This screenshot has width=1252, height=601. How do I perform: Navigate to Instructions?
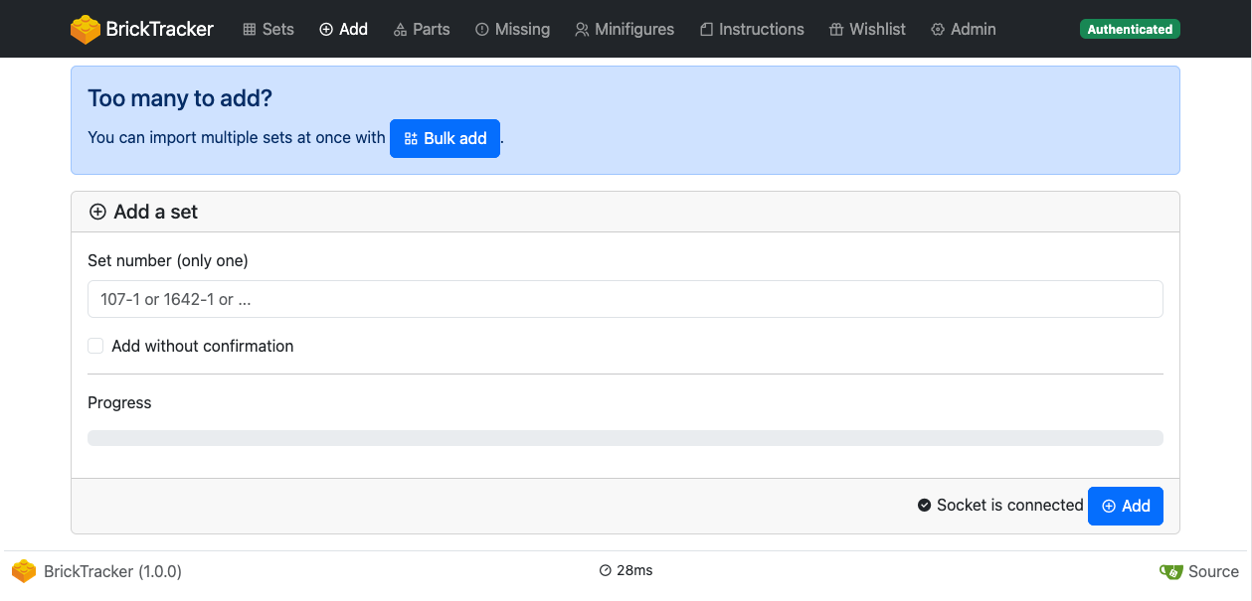click(751, 29)
